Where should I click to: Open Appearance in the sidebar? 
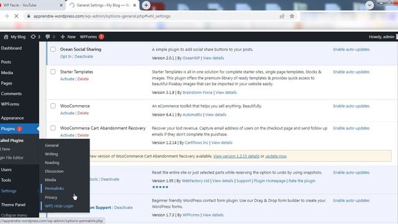(x=12, y=118)
